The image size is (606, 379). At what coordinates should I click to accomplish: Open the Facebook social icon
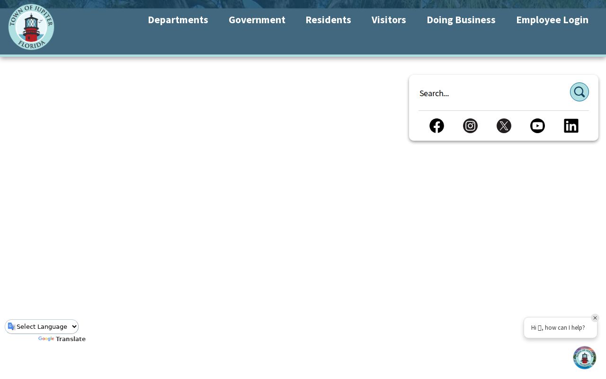pyautogui.click(x=437, y=126)
